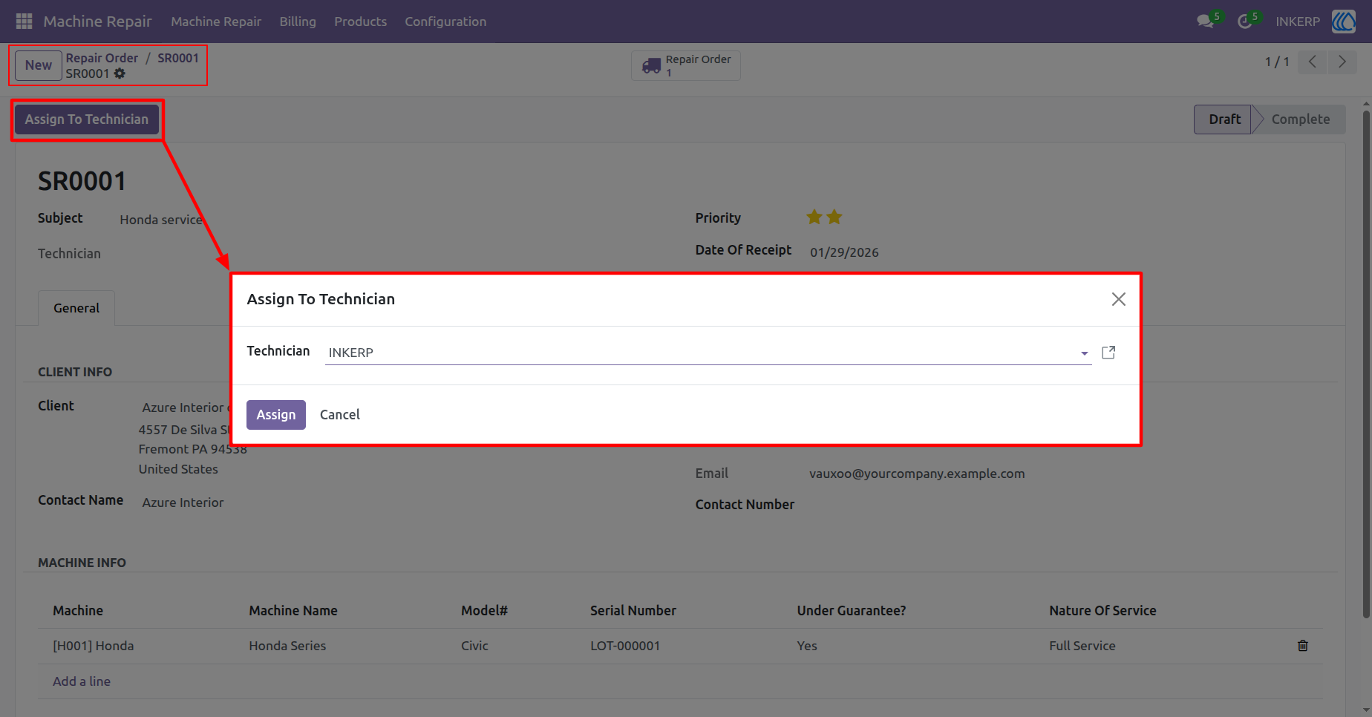The image size is (1372, 717).
Task: Click the INKERP company logo avatar
Action: (1344, 22)
